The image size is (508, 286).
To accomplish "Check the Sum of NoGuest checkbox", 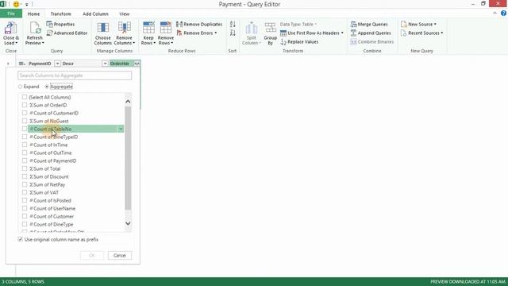I will coord(25,121).
